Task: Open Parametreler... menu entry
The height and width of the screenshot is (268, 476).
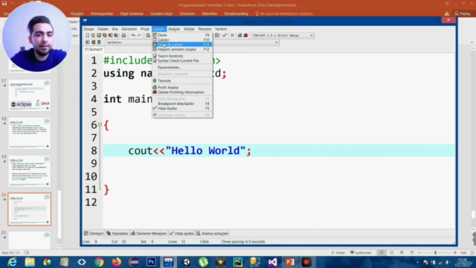Action: click(182, 68)
